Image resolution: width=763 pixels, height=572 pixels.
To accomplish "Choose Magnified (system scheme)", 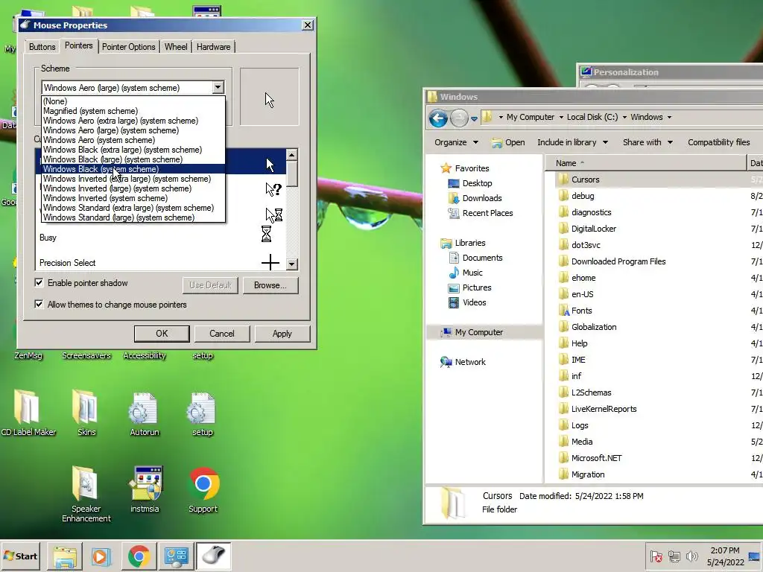I will [133, 111].
